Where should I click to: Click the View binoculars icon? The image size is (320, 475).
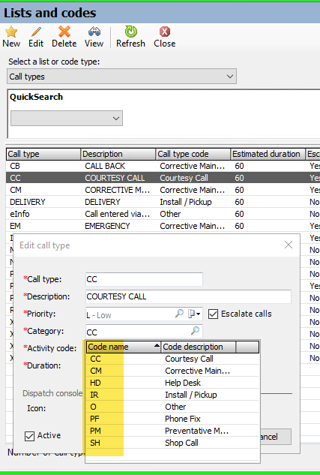pyautogui.click(x=94, y=32)
